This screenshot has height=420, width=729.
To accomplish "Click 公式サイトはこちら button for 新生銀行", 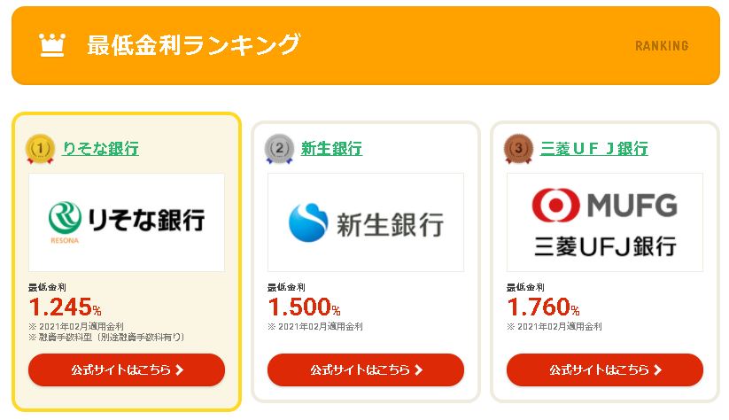I will click(366, 369).
